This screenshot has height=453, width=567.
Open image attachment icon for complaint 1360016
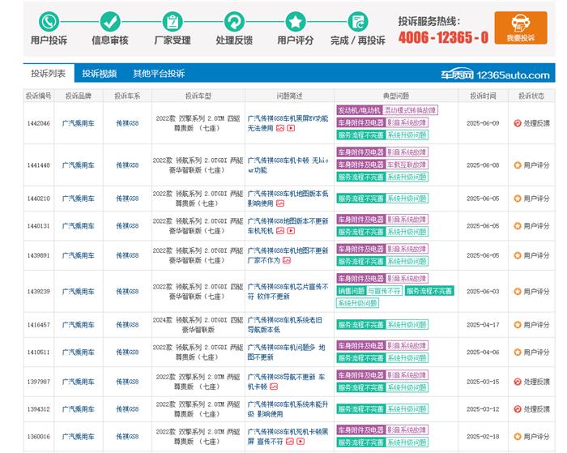(290, 442)
